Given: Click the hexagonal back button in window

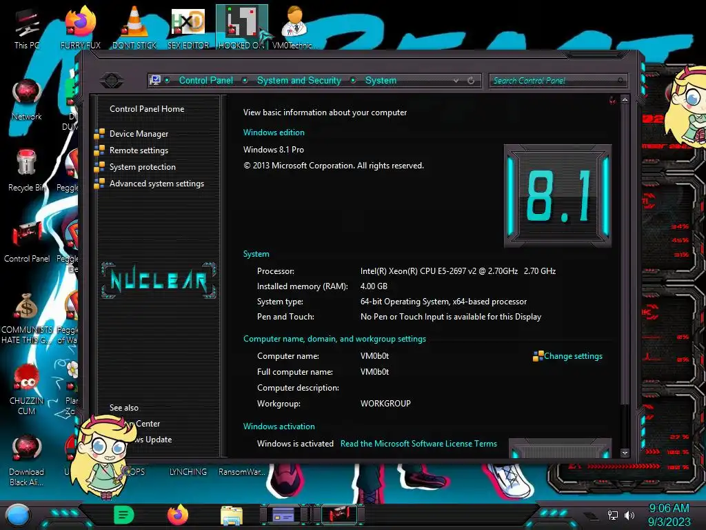Looking at the screenshot, I should point(111,81).
